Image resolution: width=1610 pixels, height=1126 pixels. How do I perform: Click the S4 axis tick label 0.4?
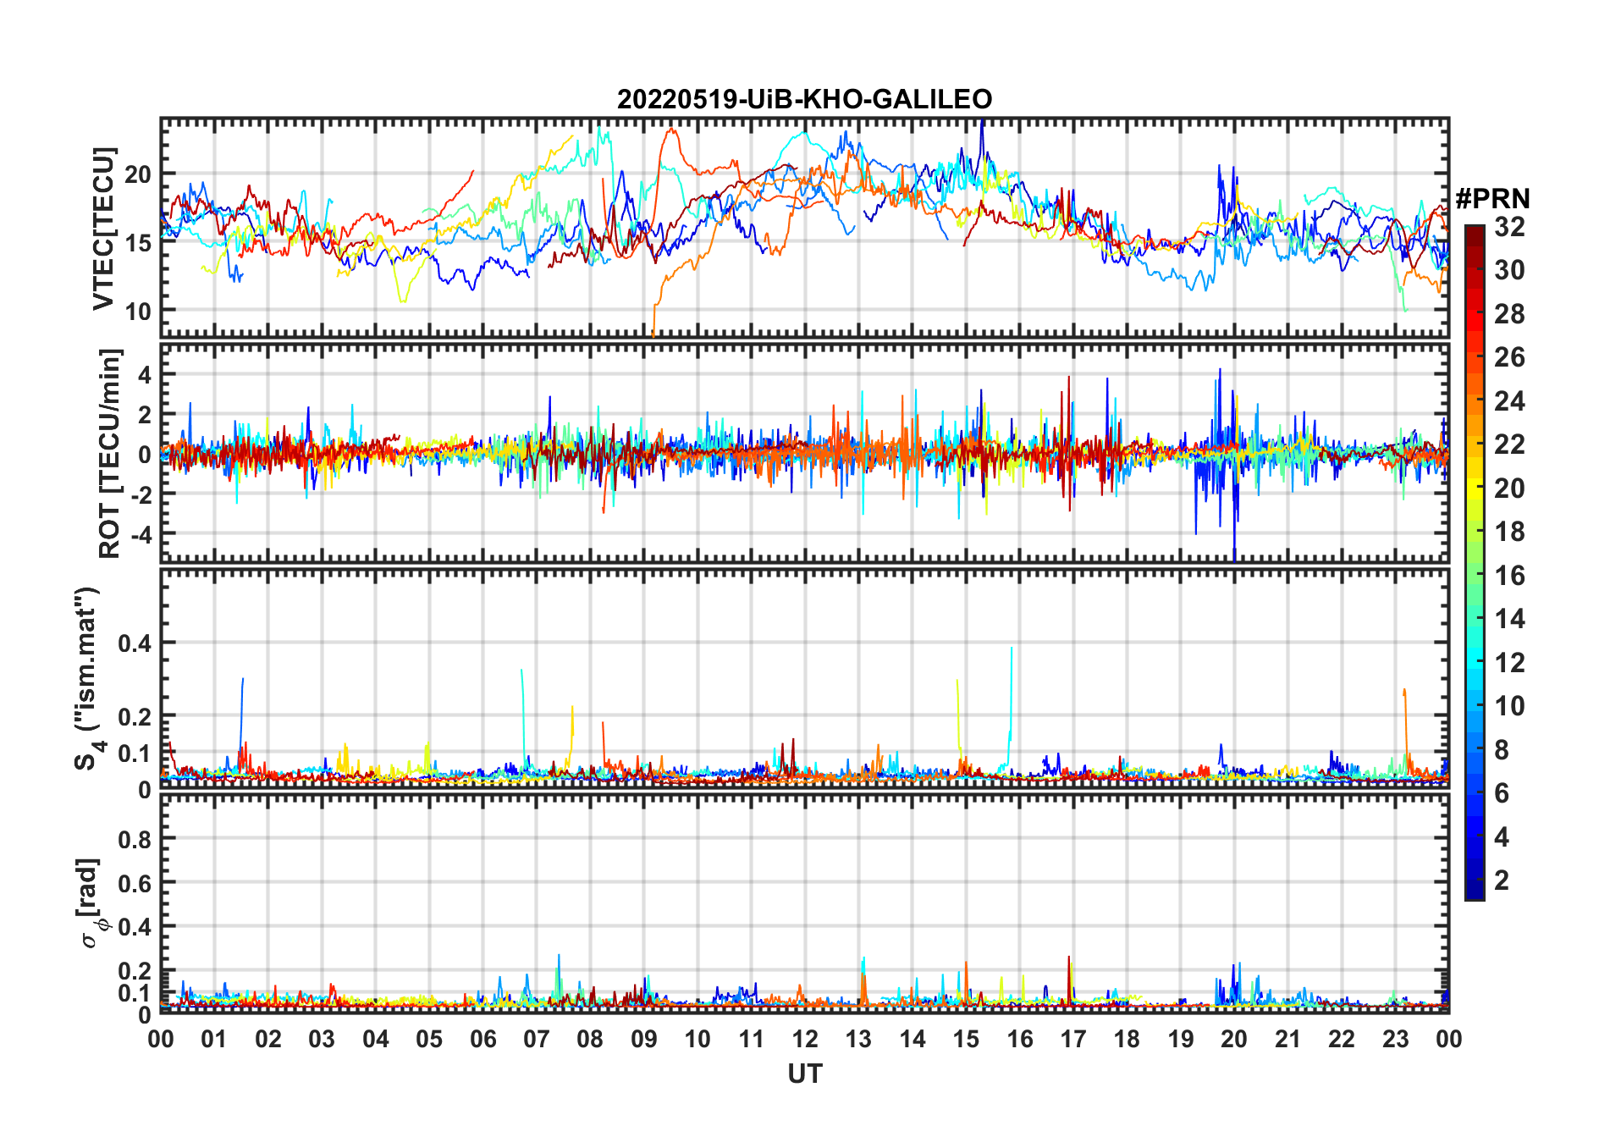(x=135, y=643)
